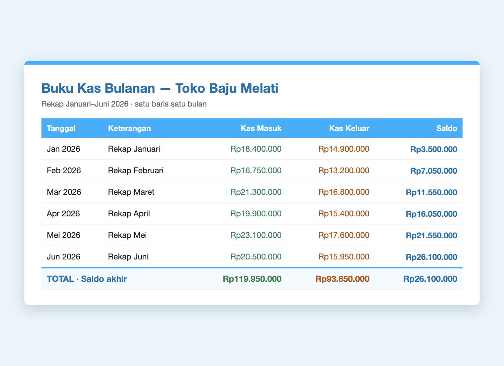Select Rp26.100.000 in the TOTAL row
The height and width of the screenshot is (366, 504).
[x=430, y=279]
